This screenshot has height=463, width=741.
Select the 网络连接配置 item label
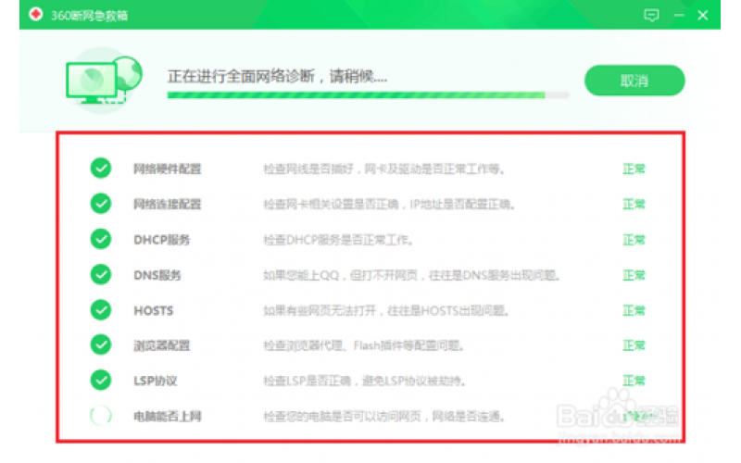point(168,204)
